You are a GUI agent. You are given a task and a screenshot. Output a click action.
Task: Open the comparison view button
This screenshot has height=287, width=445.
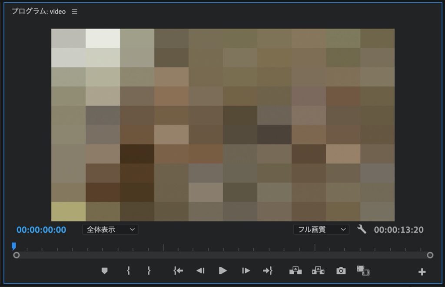tap(363, 271)
